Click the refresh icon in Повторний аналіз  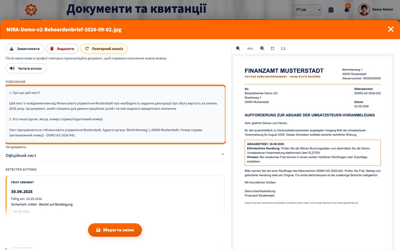click(x=87, y=49)
